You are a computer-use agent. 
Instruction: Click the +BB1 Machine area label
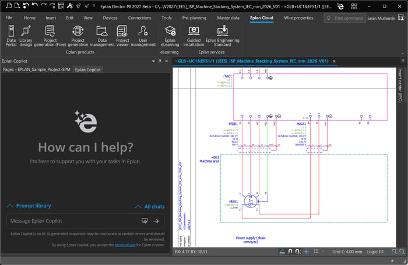209,159
